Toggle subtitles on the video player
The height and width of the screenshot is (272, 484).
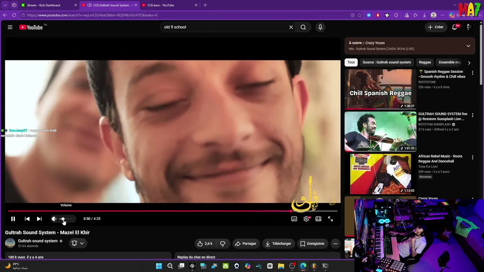pyautogui.click(x=294, y=219)
